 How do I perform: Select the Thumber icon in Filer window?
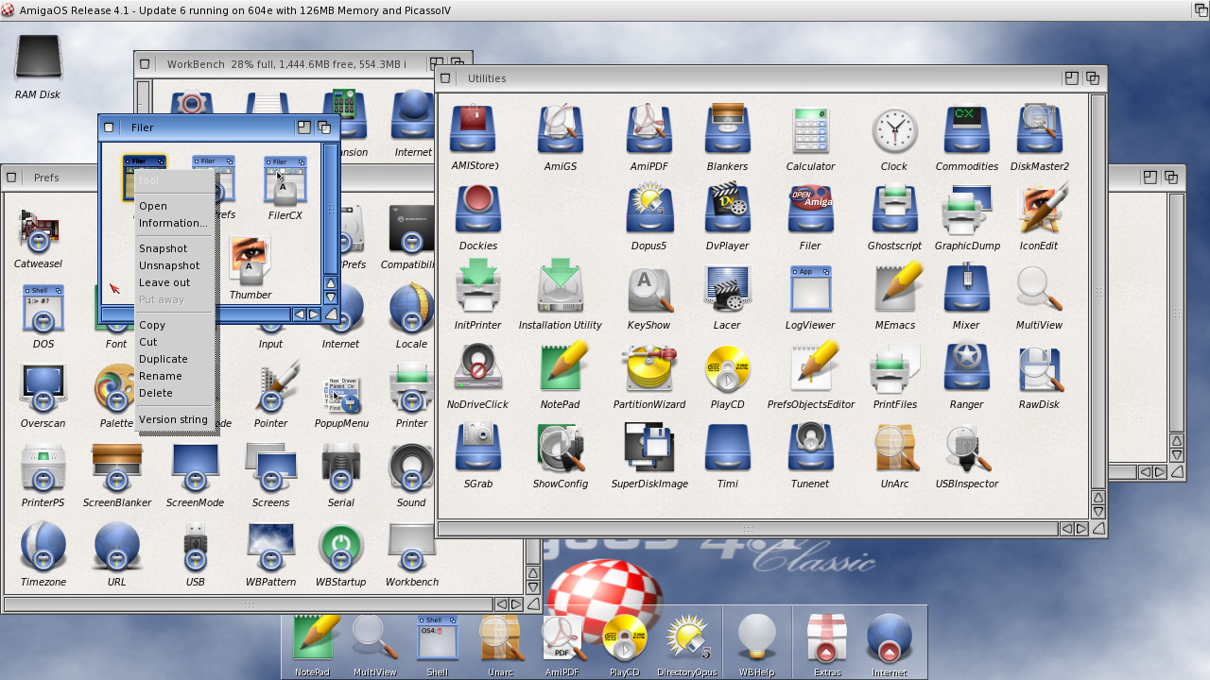[x=250, y=262]
